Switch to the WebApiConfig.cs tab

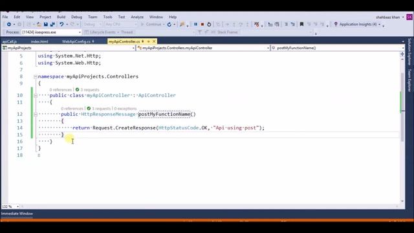click(x=76, y=41)
